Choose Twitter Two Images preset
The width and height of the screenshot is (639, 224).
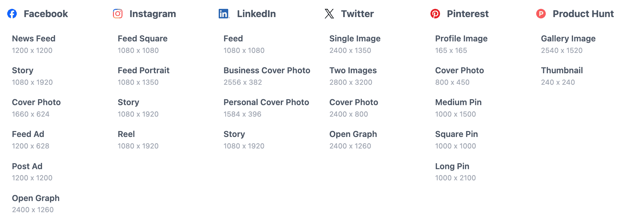click(353, 76)
